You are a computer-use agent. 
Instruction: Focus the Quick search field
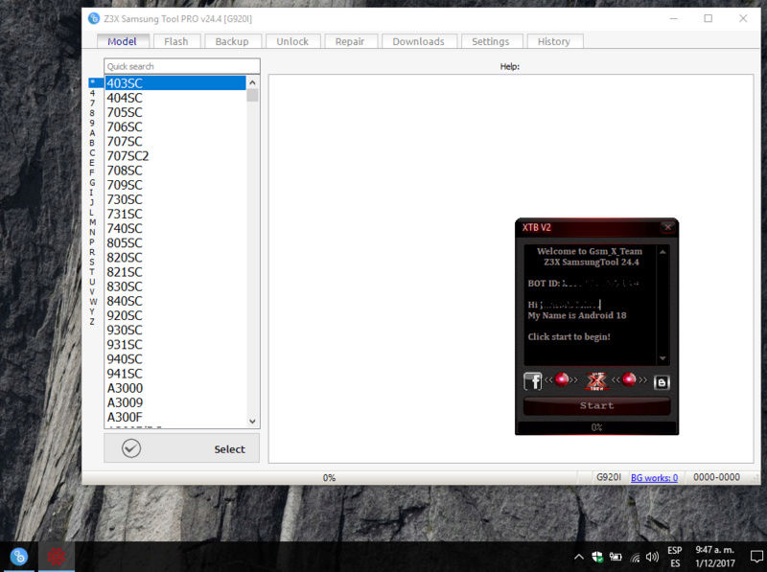[182, 66]
